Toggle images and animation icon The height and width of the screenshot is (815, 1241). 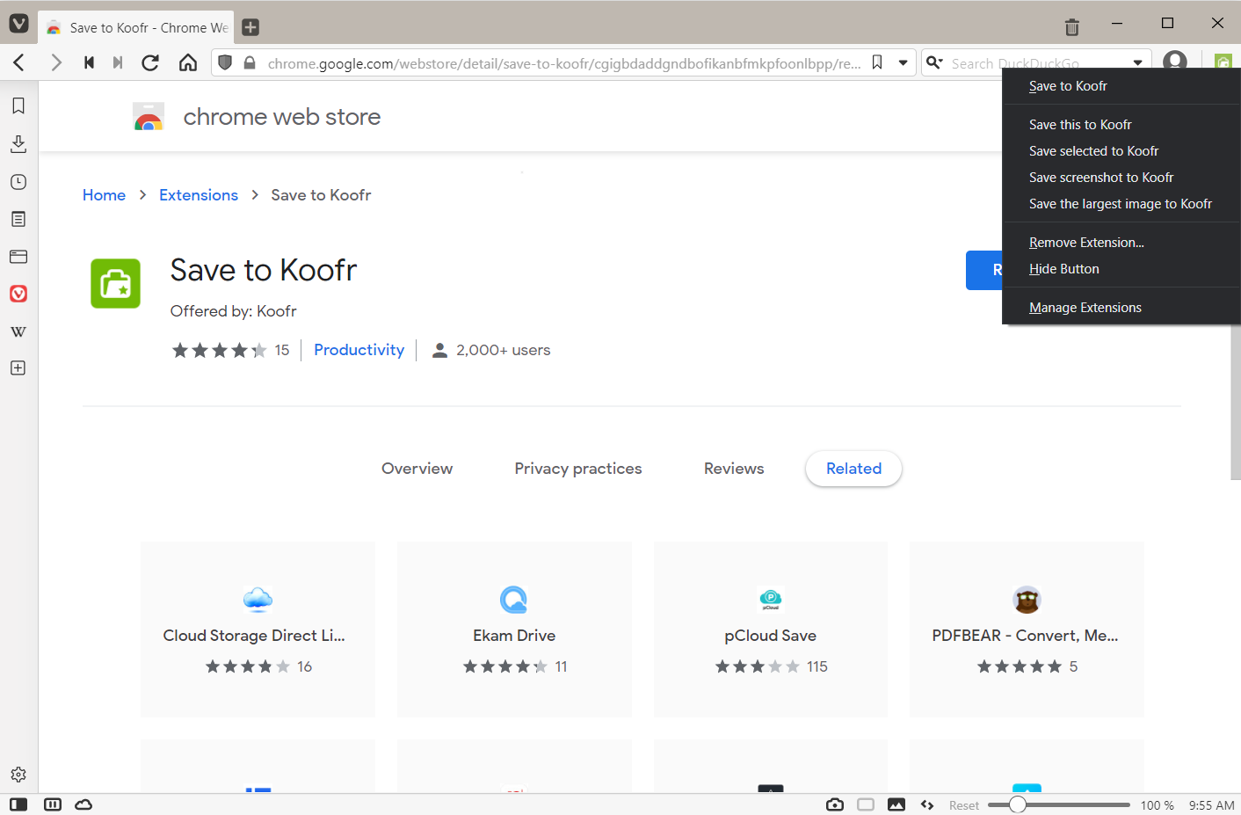(x=896, y=804)
